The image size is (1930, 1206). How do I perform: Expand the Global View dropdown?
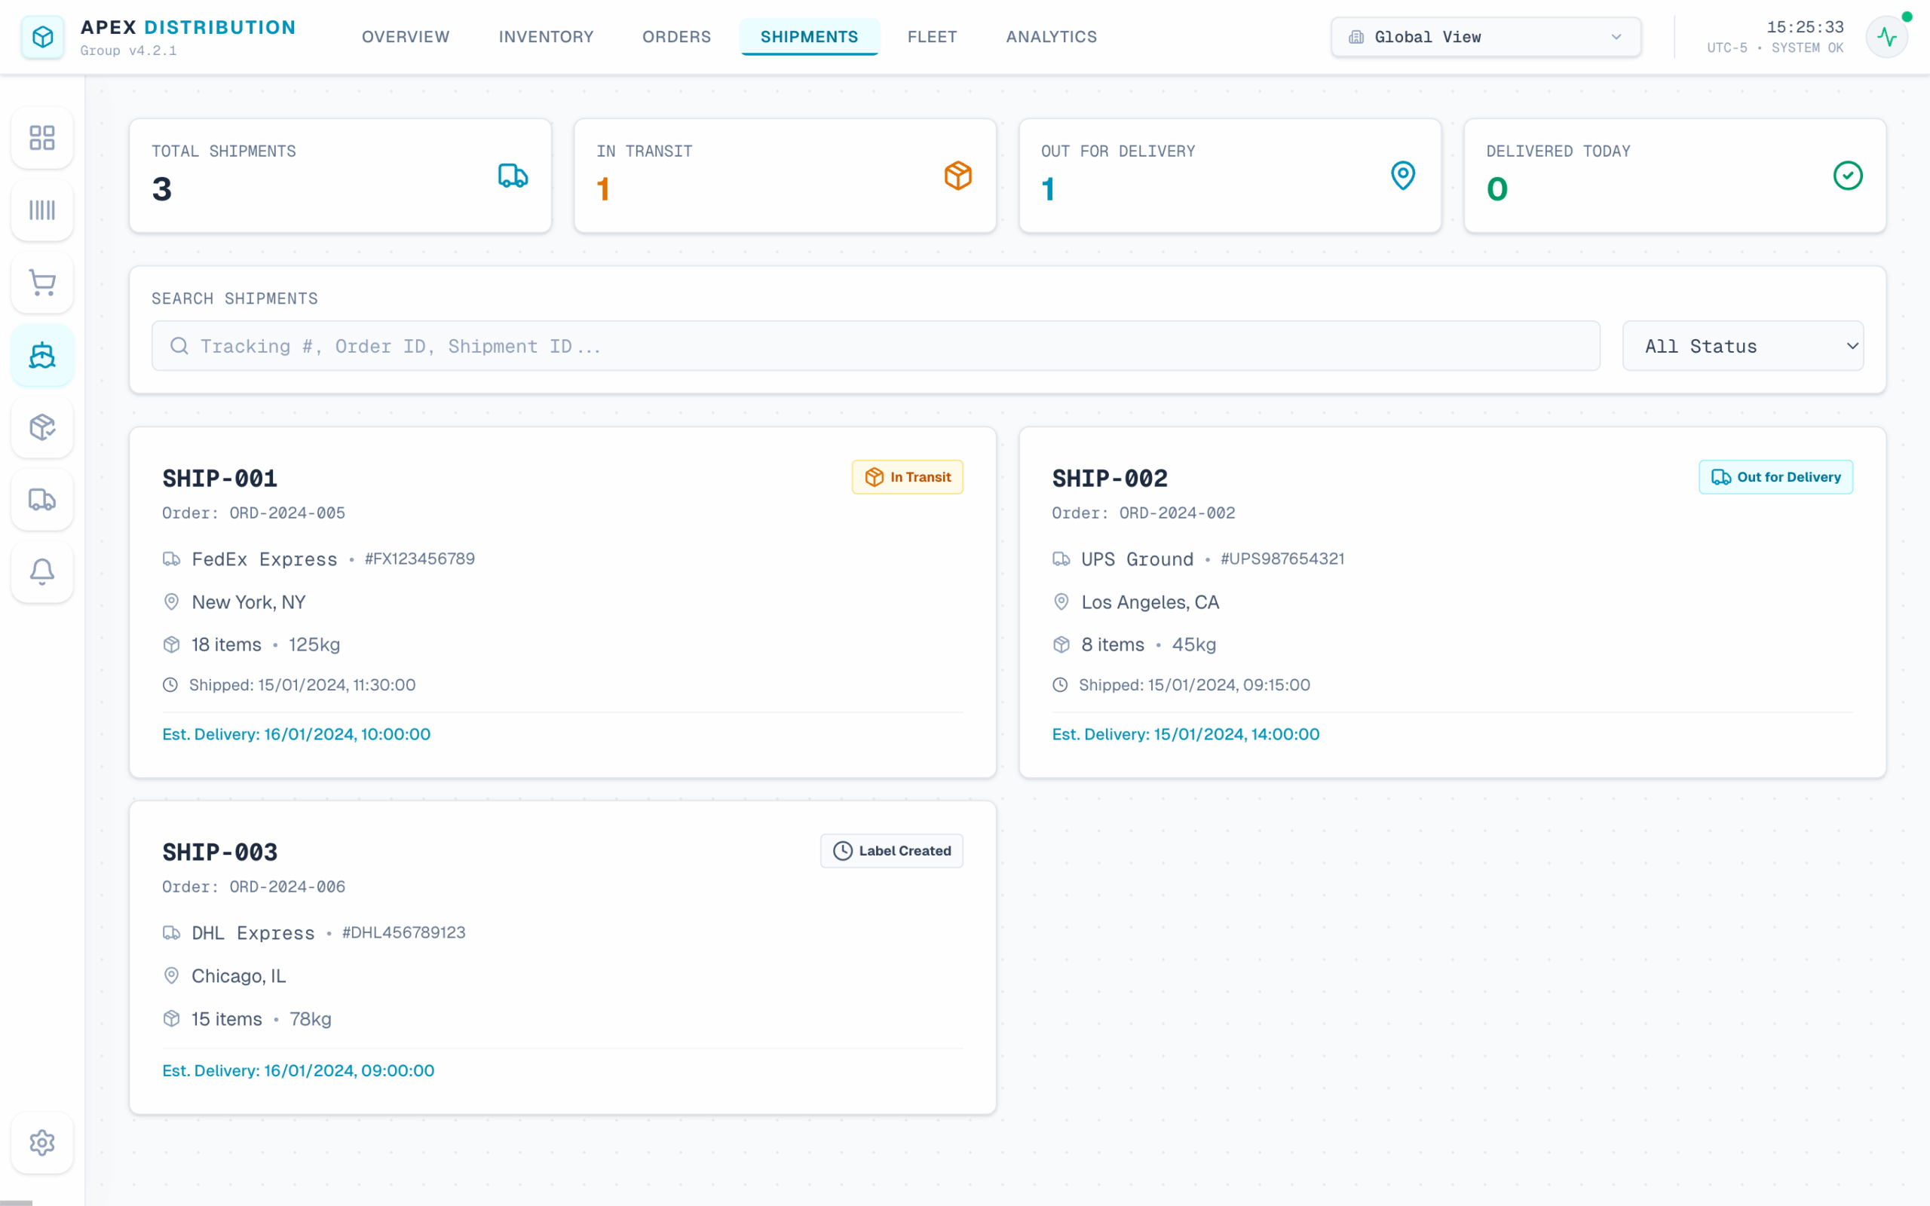1485,37
